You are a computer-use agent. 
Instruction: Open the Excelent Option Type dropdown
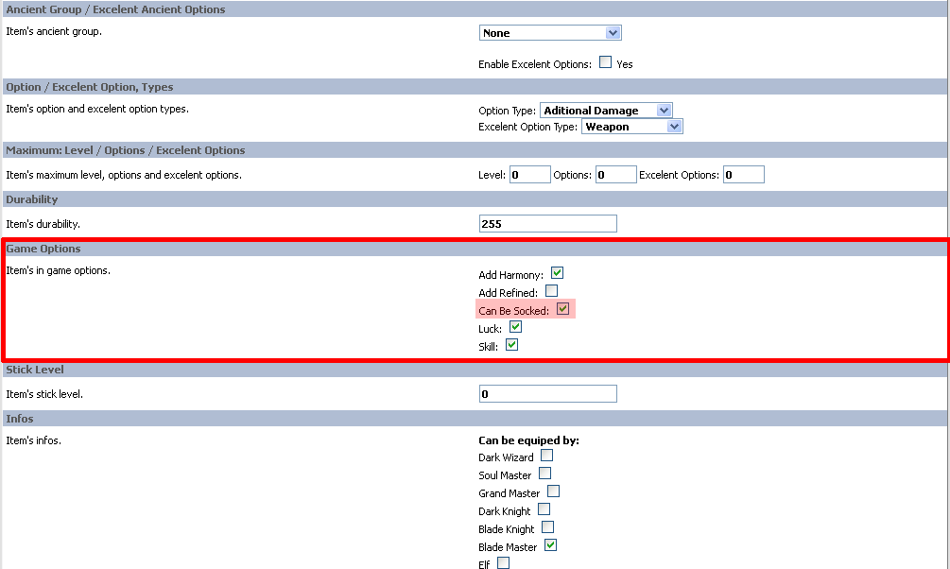pyautogui.click(x=632, y=127)
